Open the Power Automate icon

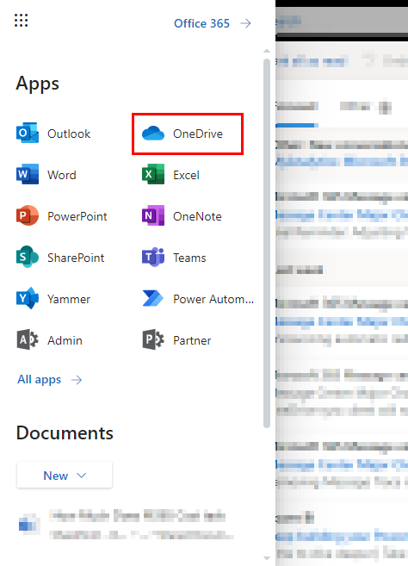coord(153,298)
